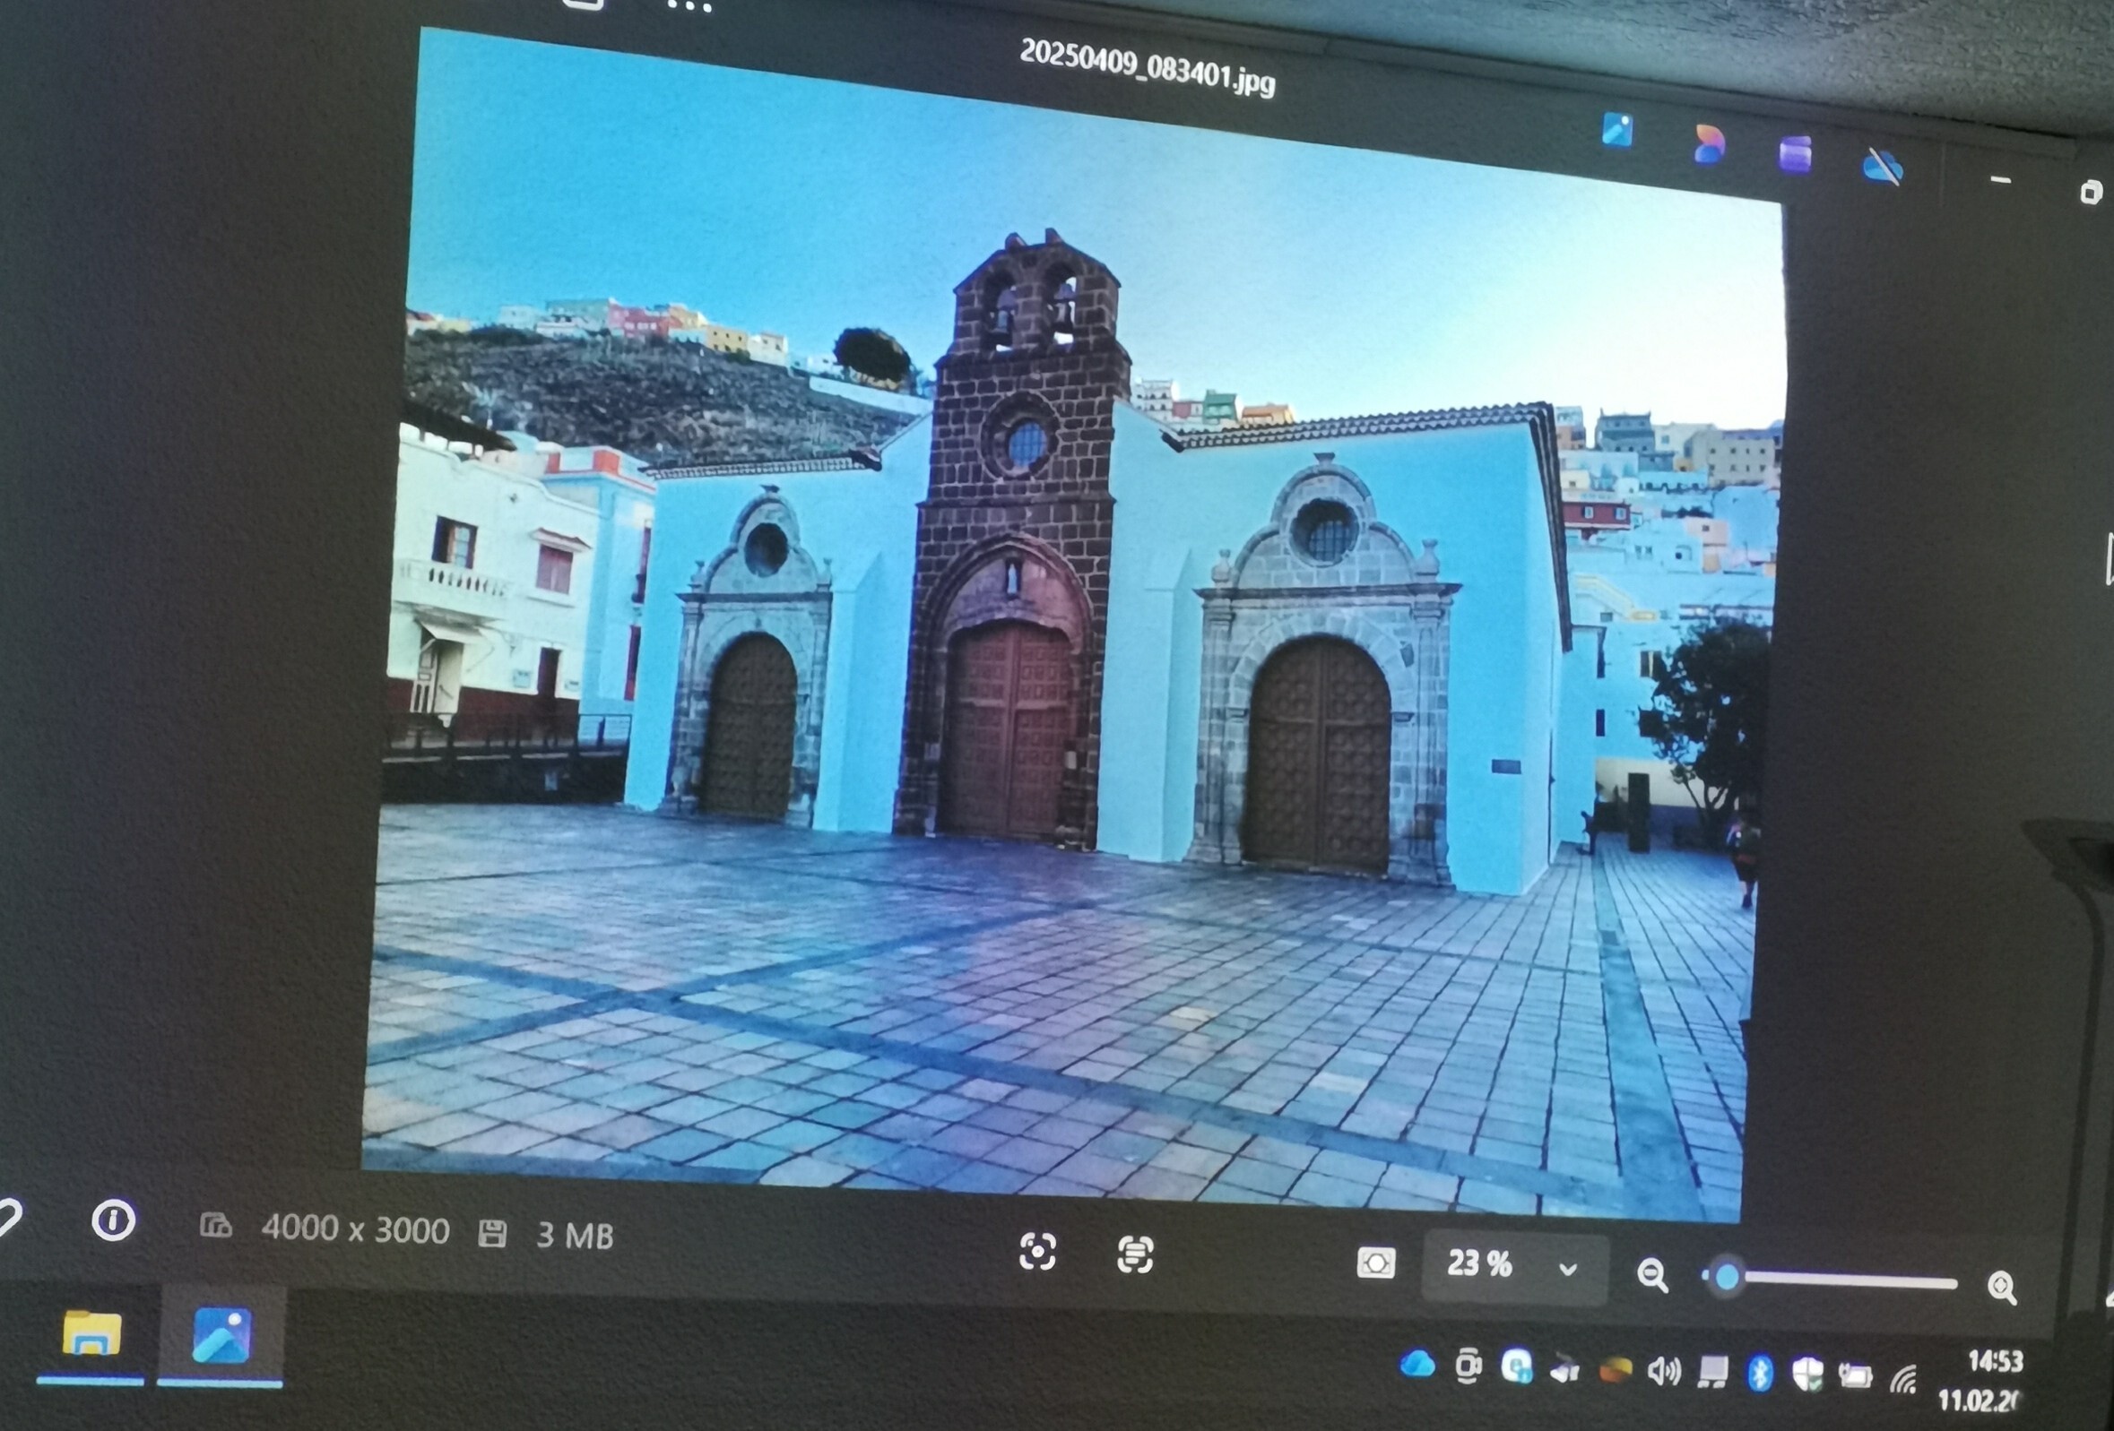Open the Designer icon in title bar
Viewport: 2114px width, 1431px height.
click(1709, 144)
